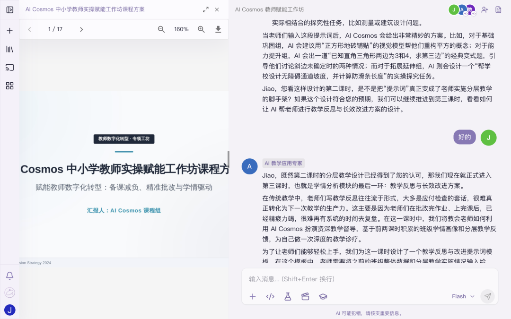The height and width of the screenshot is (319, 511).
Task: Send the message with paper plane button
Action: click(x=487, y=296)
